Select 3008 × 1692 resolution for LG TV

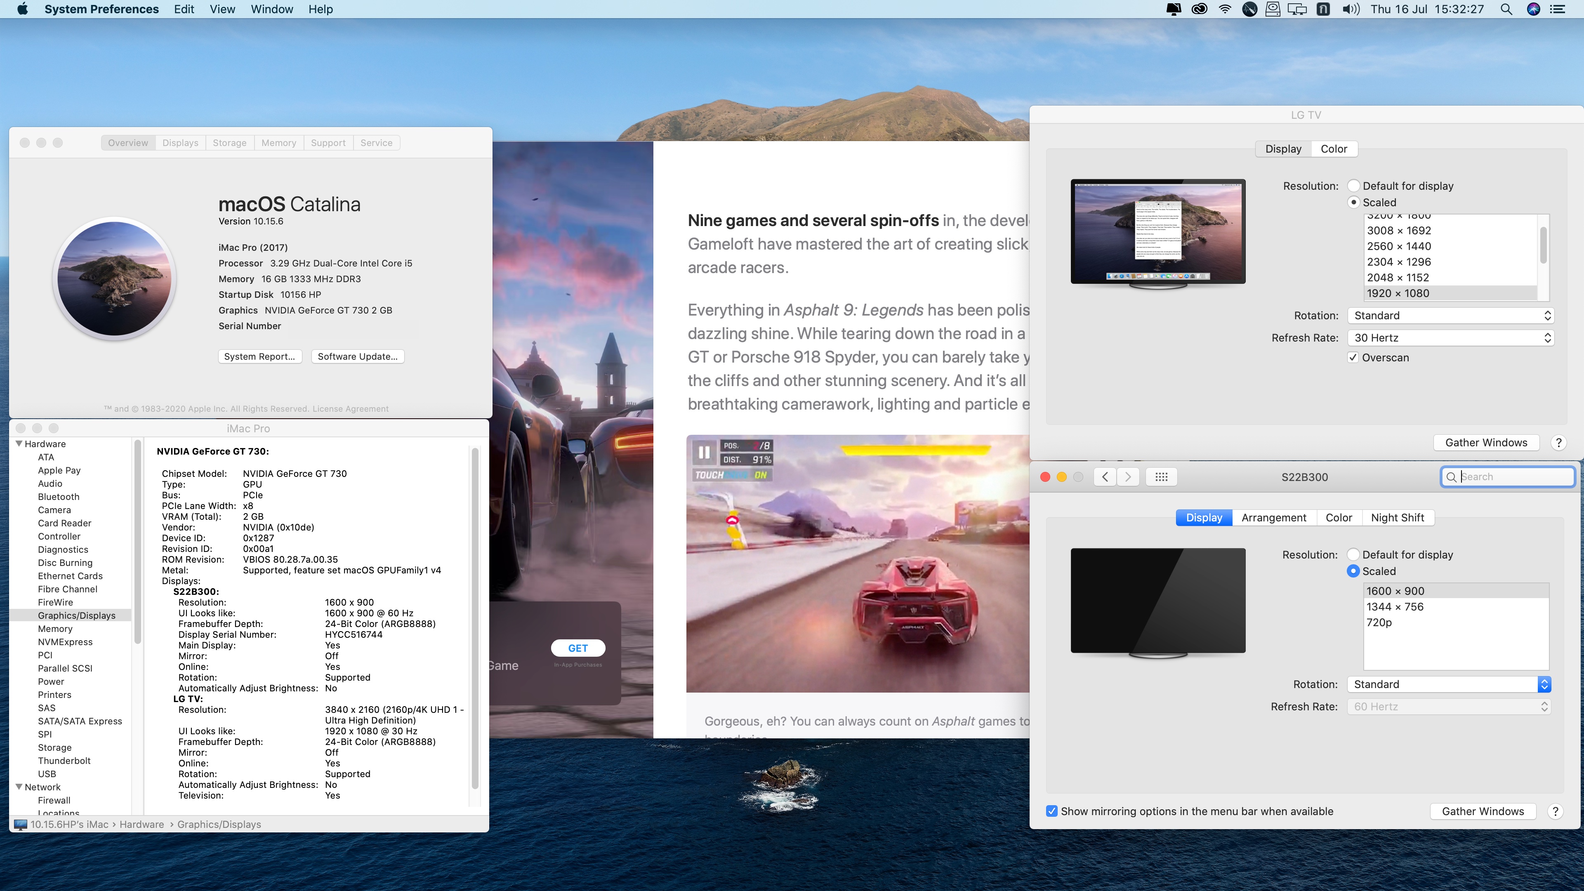1450,231
